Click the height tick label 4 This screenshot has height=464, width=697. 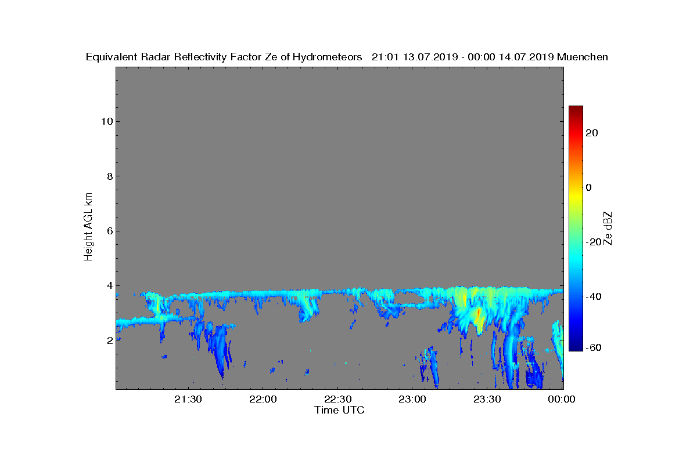pos(109,285)
